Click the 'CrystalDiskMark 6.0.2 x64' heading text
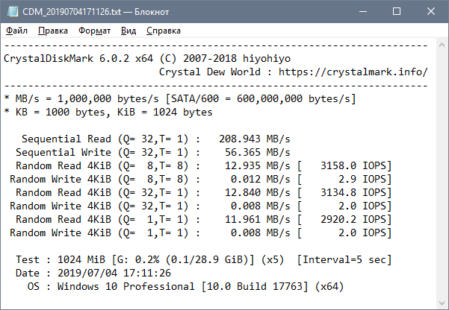449x310 pixels. 78,59
